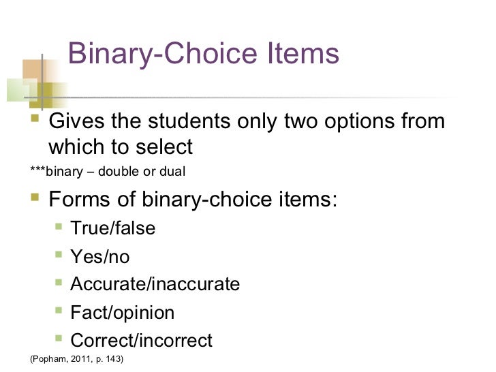The image size is (496, 372).
Task: Click green bullet beside 'True/false'
Action: tap(59, 226)
